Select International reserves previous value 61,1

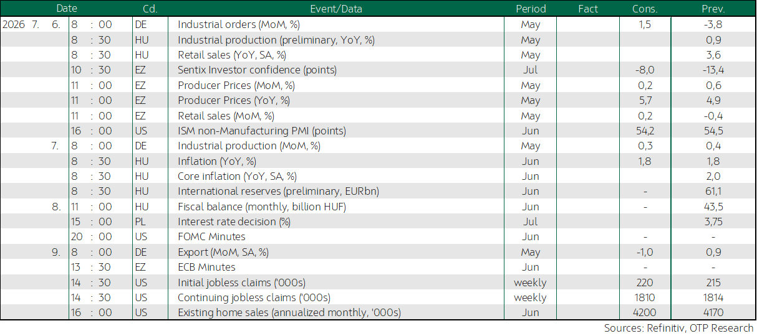pyautogui.click(x=713, y=191)
